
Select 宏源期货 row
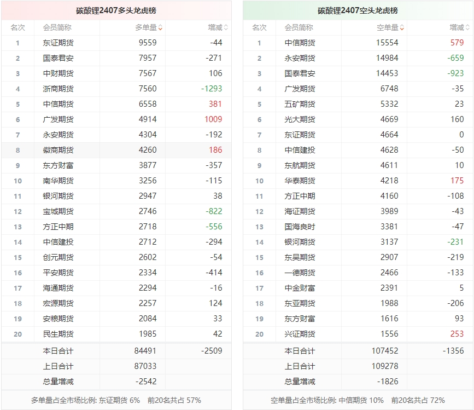tap(116, 303)
